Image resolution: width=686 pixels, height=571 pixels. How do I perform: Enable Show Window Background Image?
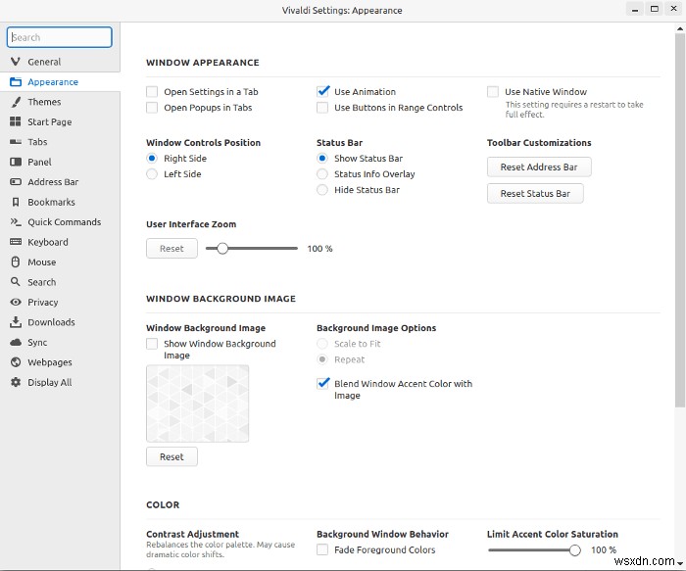click(152, 344)
